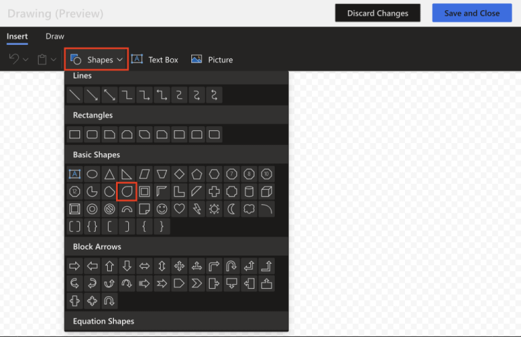The image size is (521, 337).
Task: Select the No Symbol shape
Action: coord(110,209)
